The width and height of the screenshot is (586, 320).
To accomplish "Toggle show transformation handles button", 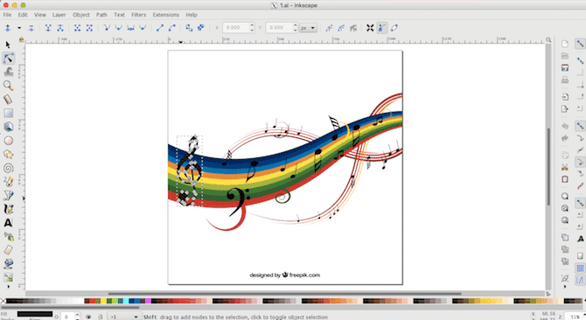I will coord(370,28).
